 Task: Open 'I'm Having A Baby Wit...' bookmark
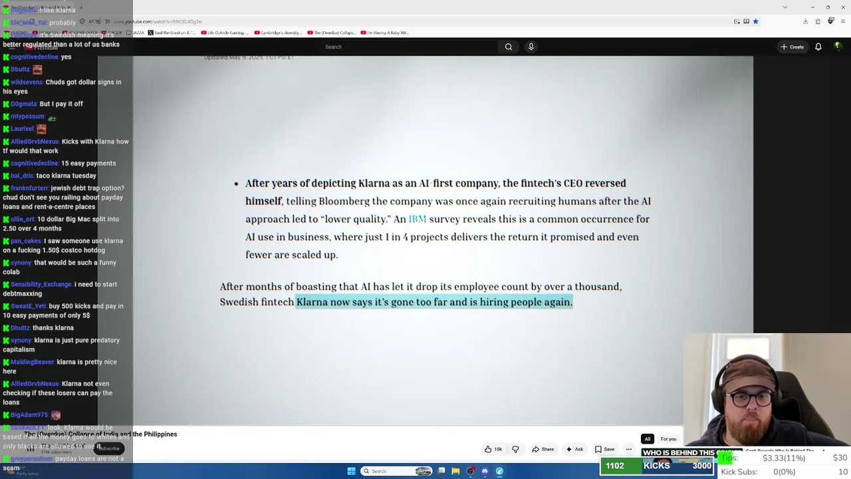[384, 33]
